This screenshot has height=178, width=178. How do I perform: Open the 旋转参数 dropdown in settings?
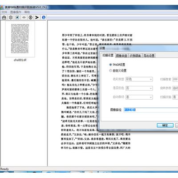point(175,88)
